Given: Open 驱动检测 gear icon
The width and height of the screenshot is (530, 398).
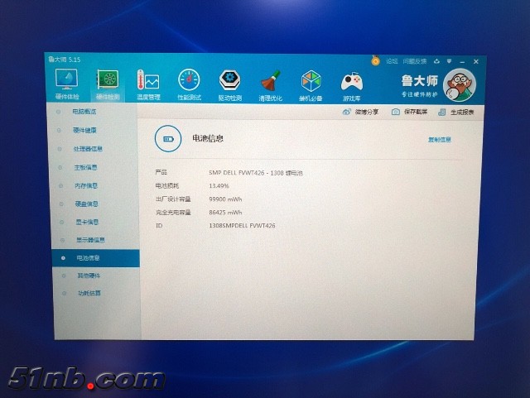Looking at the screenshot, I should tap(230, 80).
